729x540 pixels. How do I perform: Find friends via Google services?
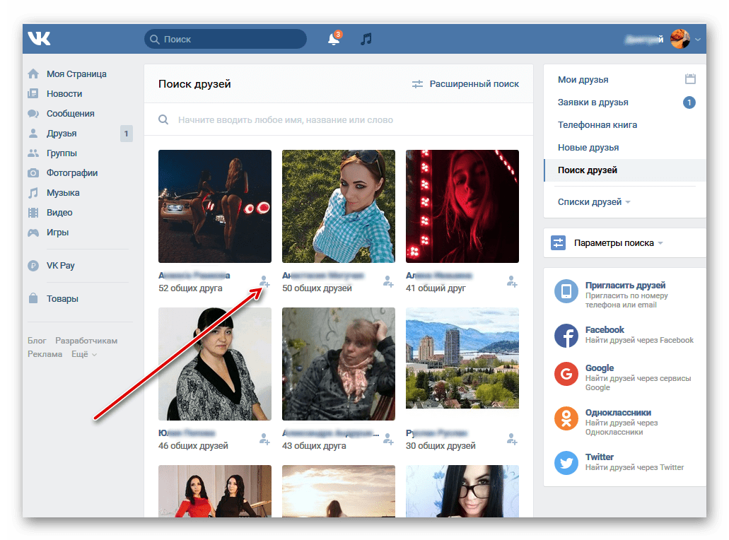622,377
